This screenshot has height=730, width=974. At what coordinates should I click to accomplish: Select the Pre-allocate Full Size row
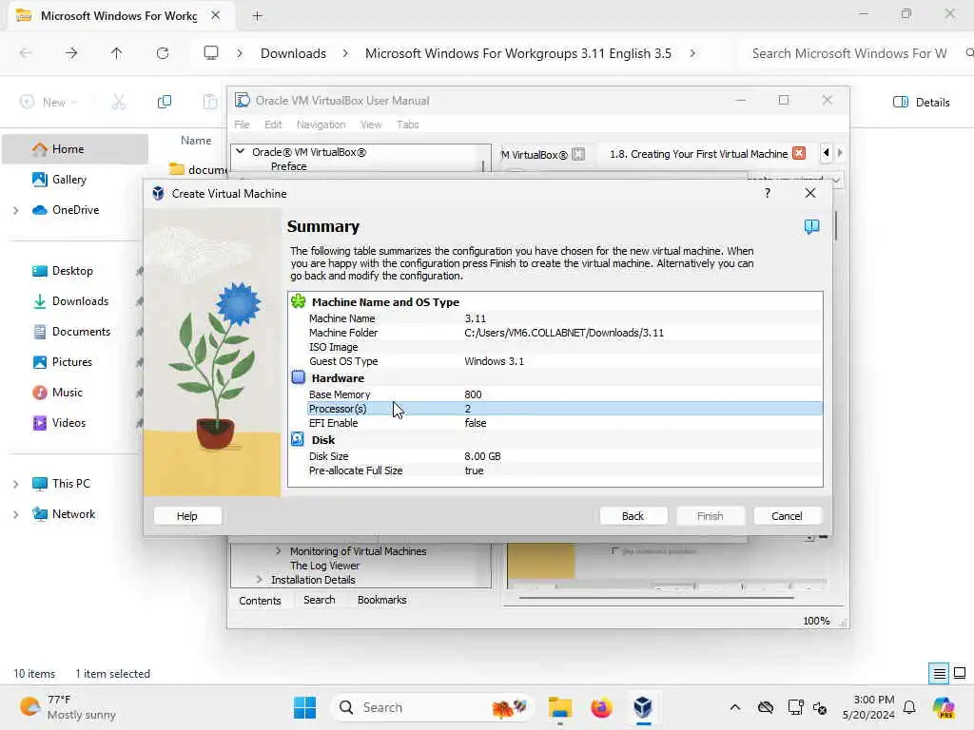564,471
